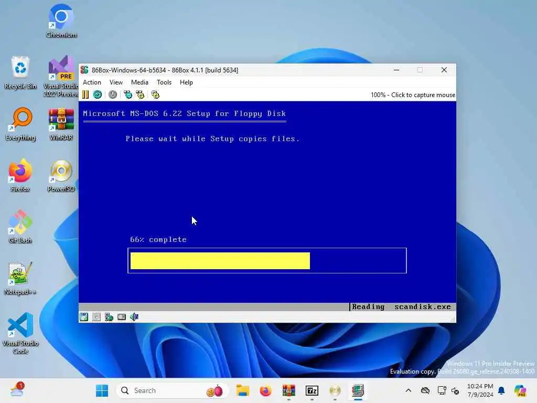Minimize the 86Box window
Screen dimensions: 537x403
coord(396,70)
